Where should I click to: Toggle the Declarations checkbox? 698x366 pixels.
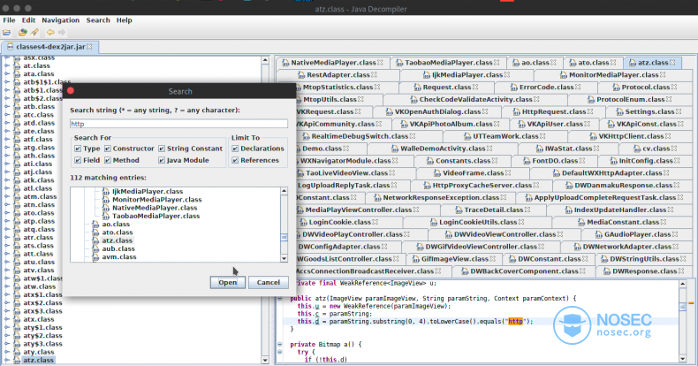point(235,149)
